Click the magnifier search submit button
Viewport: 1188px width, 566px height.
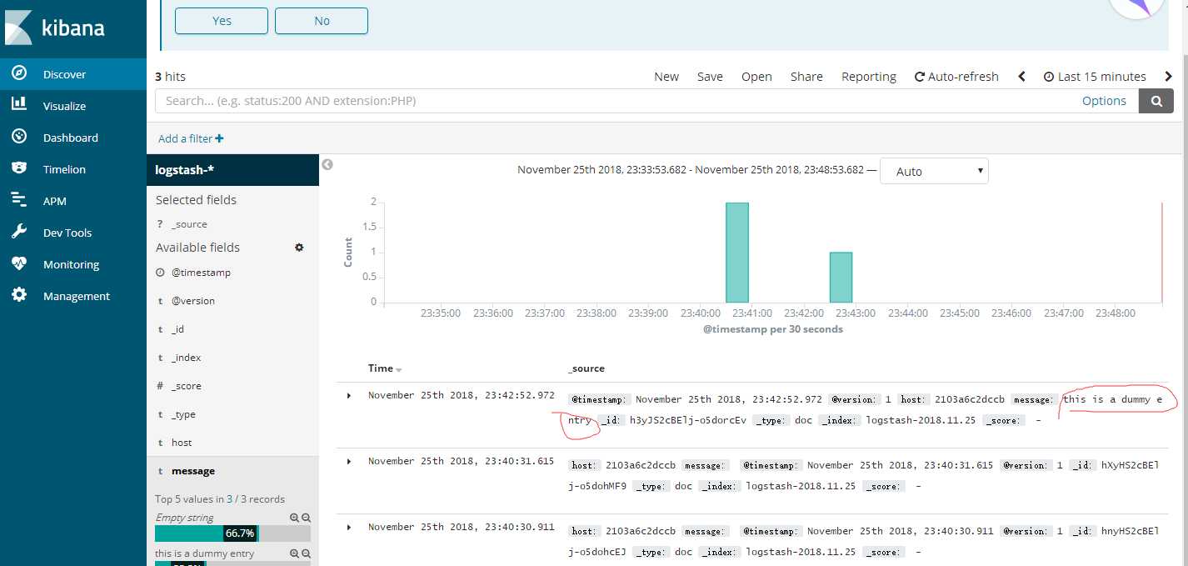1156,101
